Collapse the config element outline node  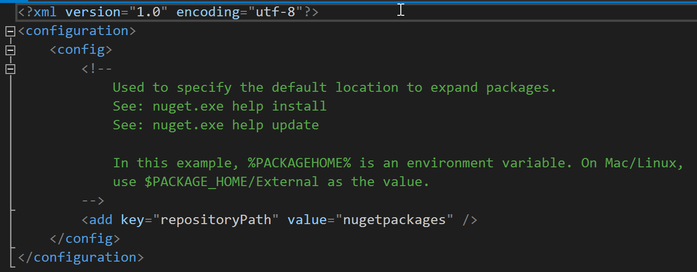click(10, 50)
